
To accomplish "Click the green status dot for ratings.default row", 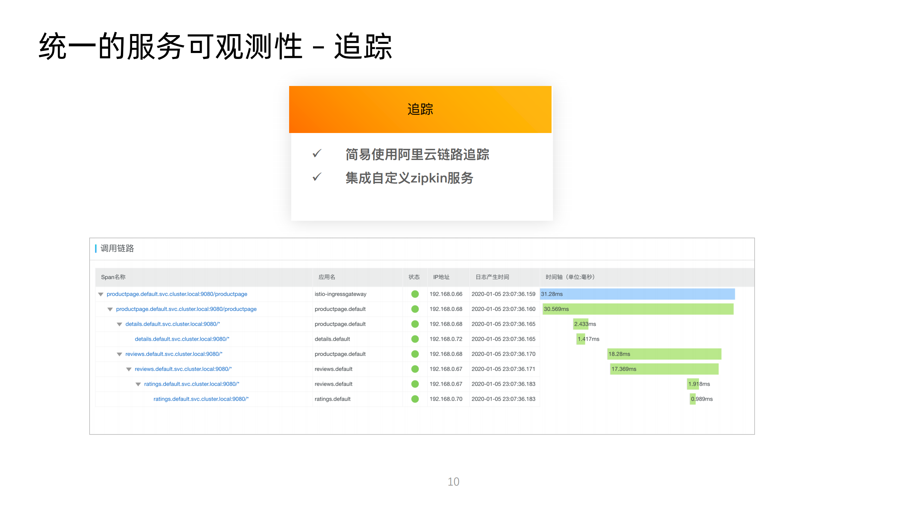I will (415, 399).
